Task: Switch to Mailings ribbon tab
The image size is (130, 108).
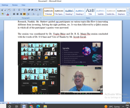Action: pos(5,5)
